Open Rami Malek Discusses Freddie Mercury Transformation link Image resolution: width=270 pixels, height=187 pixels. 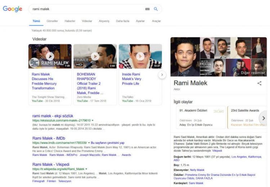pyautogui.click(x=44, y=81)
